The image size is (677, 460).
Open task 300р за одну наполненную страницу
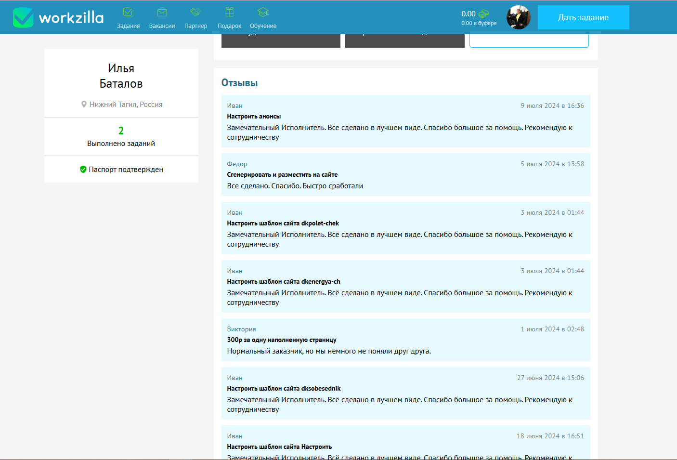point(281,340)
